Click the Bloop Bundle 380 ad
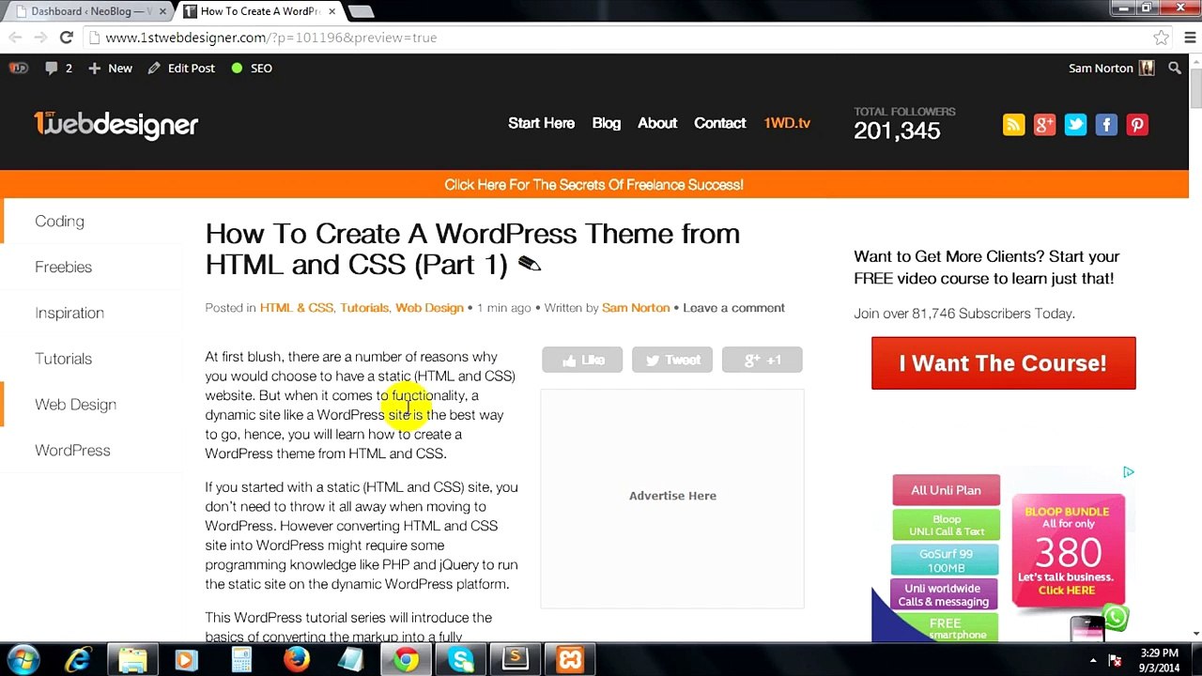The image size is (1202, 676). pos(1068,551)
